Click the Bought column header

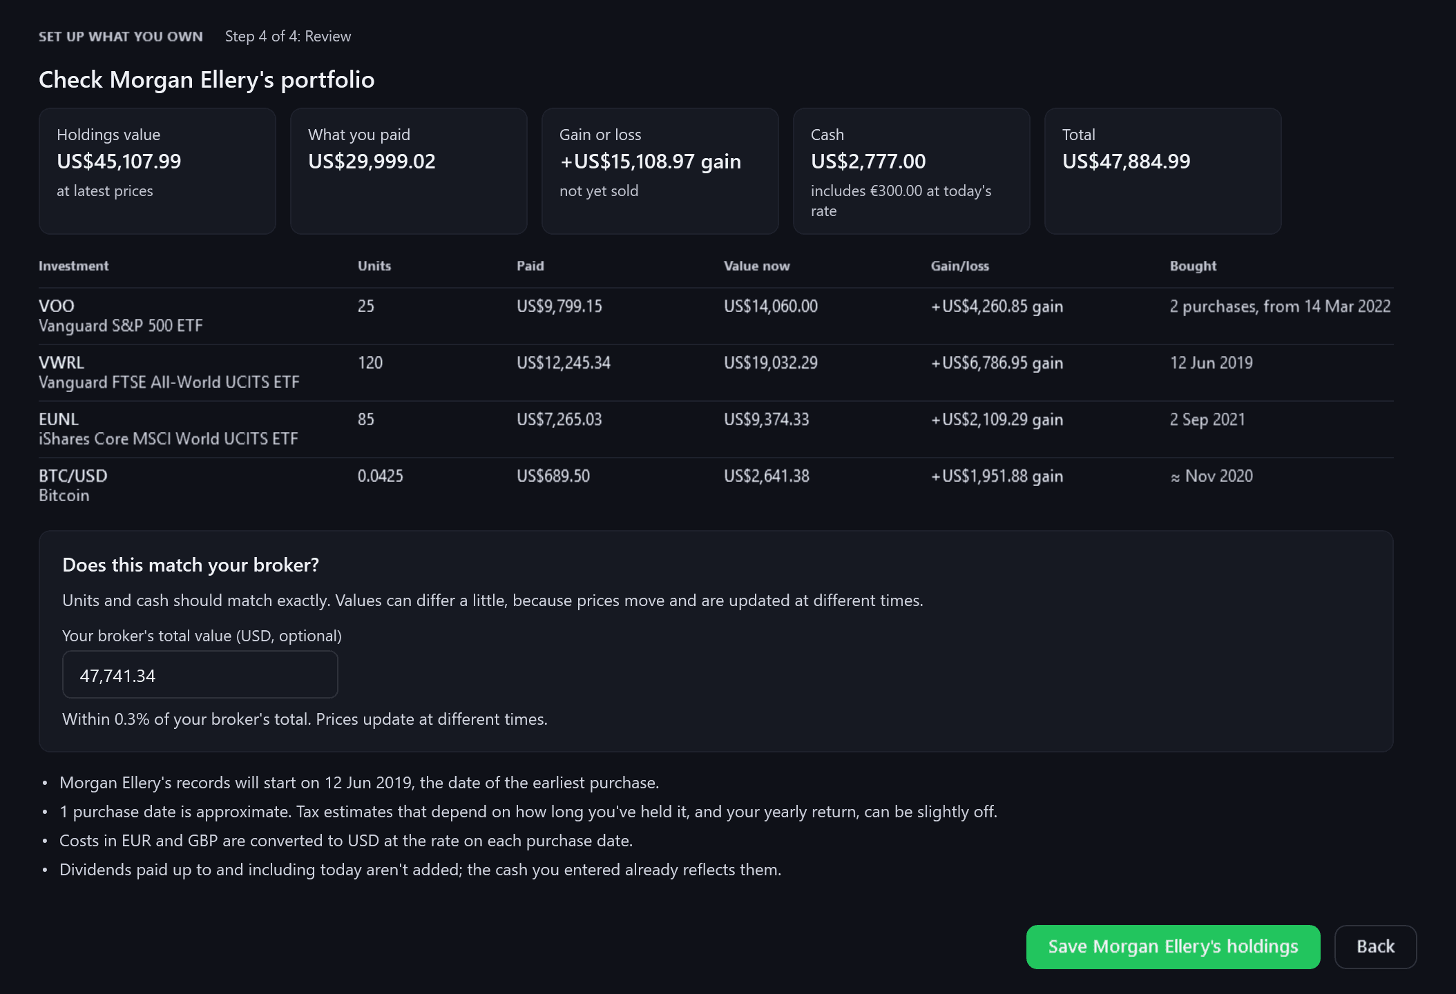click(x=1193, y=266)
